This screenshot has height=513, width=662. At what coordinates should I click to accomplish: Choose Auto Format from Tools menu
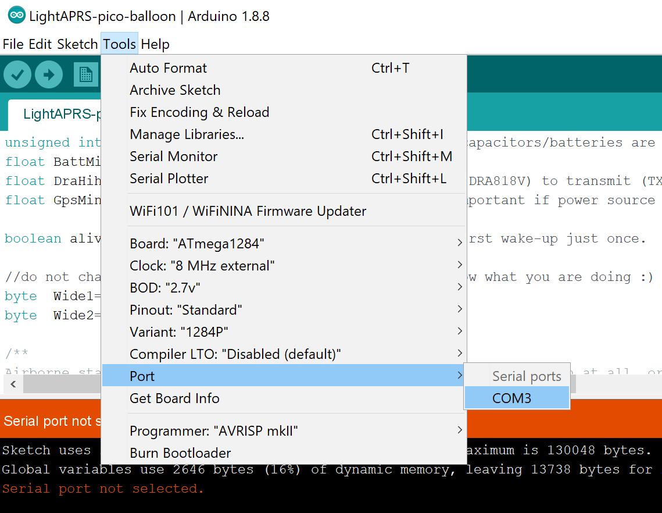(284, 68)
